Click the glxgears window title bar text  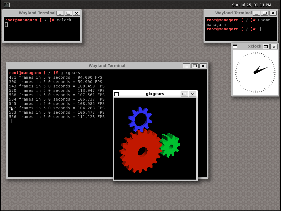155,94
